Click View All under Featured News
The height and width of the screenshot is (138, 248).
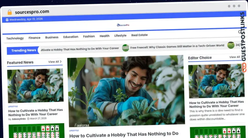point(54,62)
